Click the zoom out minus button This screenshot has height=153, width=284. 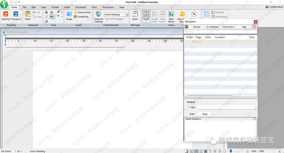tap(225, 151)
